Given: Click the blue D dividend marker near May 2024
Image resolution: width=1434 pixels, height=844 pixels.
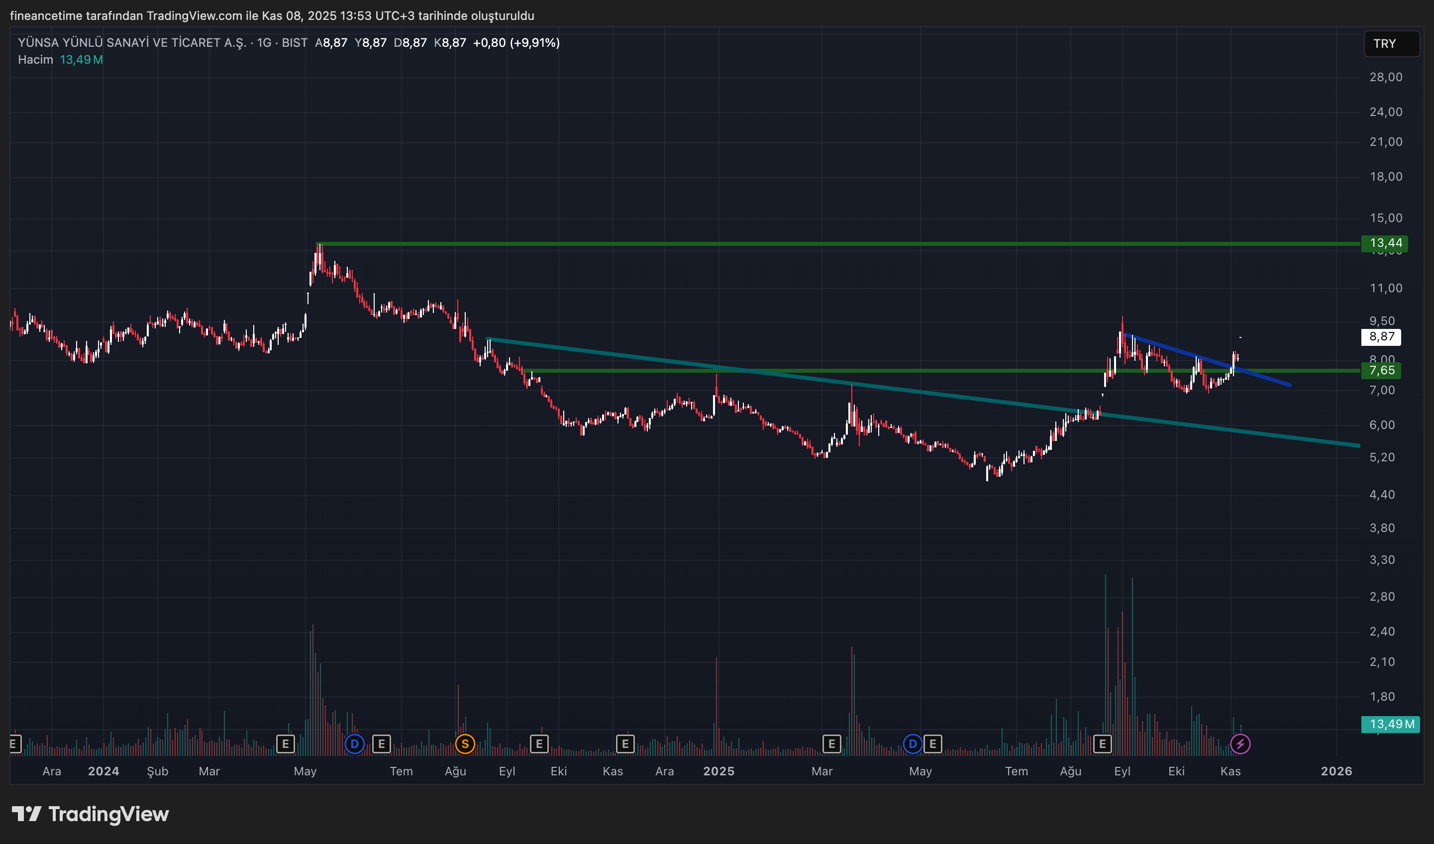Looking at the screenshot, I should click(354, 744).
